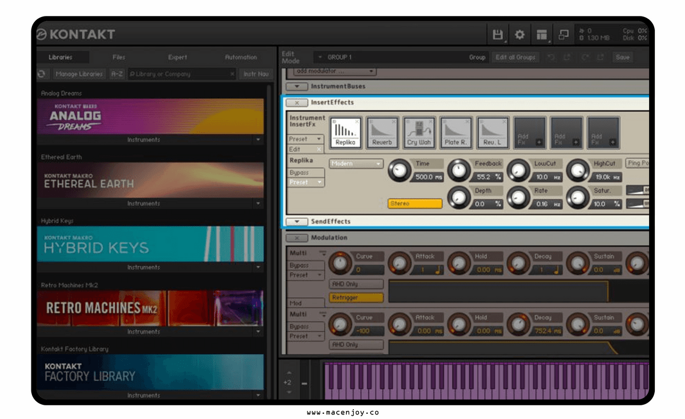Select the Reverb effect slot
The width and height of the screenshot is (685, 419).
tap(382, 132)
